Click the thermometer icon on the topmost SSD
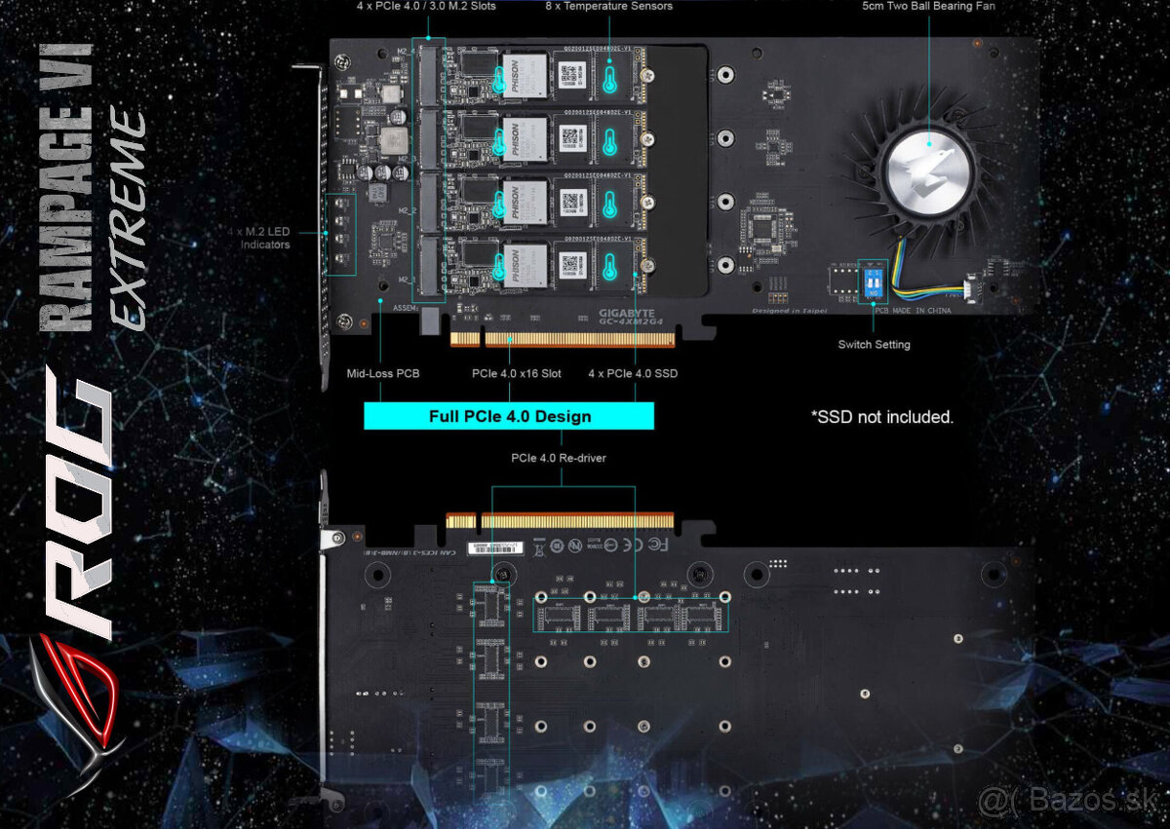This screenshot has width=1170, height=829. pos(610,76)
